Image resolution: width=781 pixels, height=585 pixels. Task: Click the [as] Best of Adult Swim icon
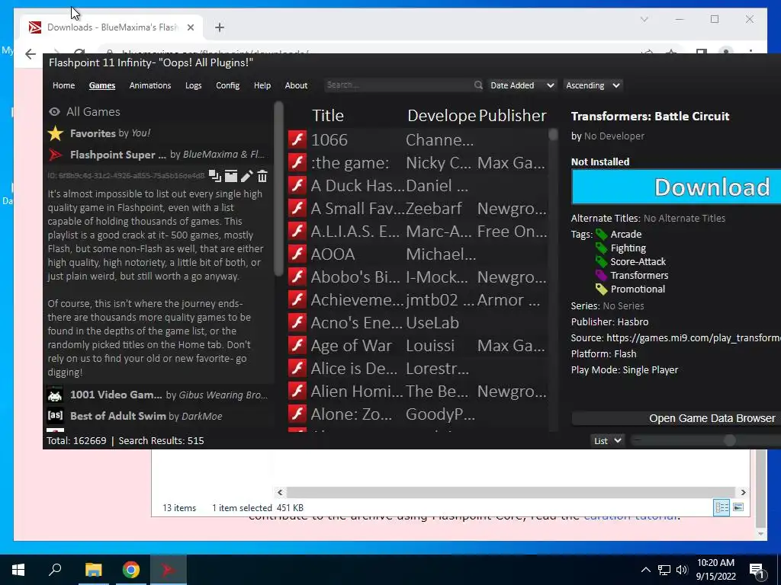tap(55, 415)
